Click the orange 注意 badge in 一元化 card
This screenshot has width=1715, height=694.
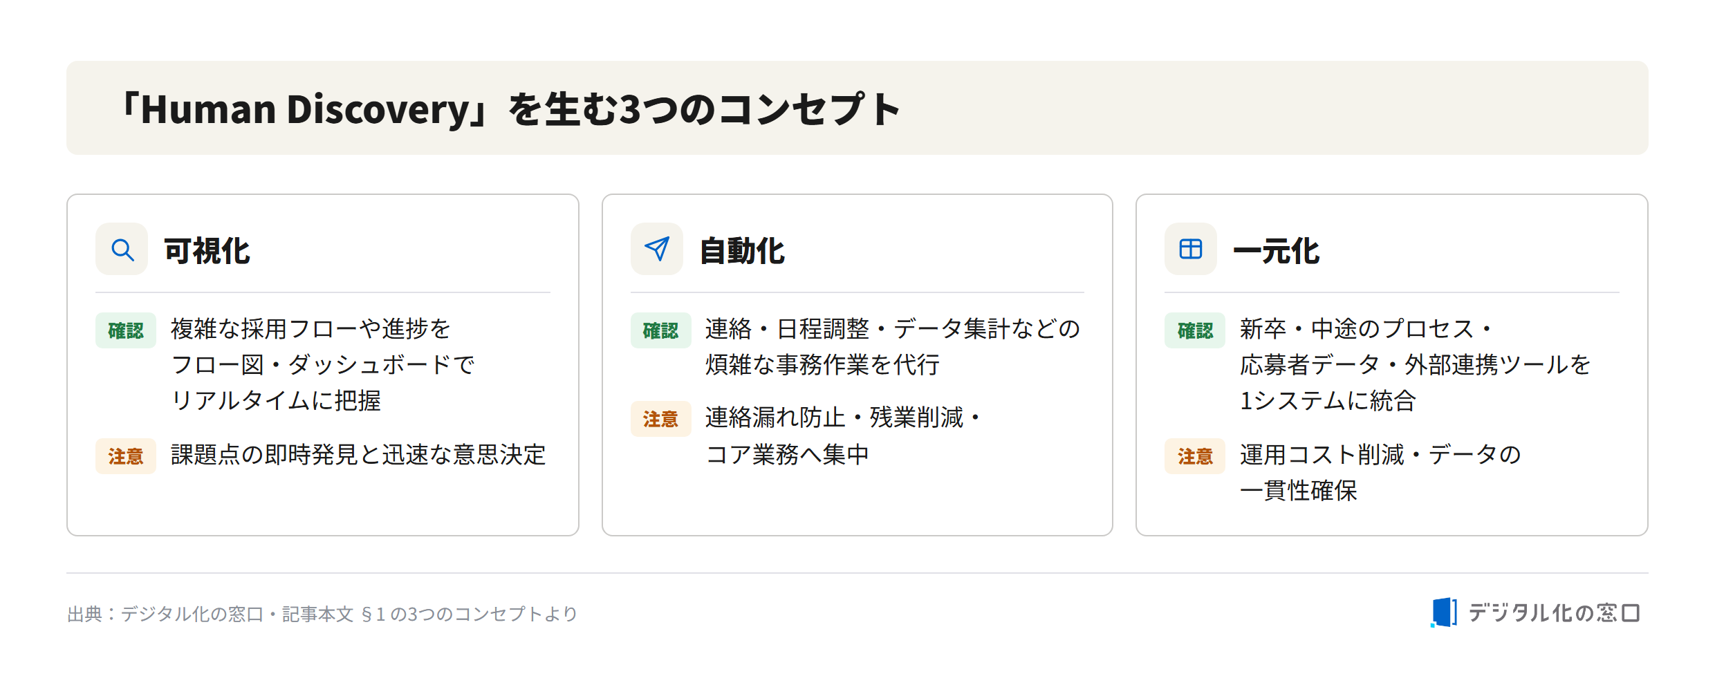click(1195, 456)
